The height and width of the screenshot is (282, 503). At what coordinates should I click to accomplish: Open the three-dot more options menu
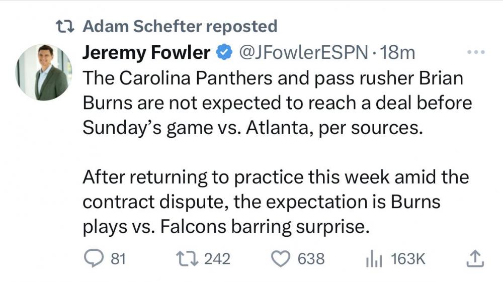(x=475, y=52)
